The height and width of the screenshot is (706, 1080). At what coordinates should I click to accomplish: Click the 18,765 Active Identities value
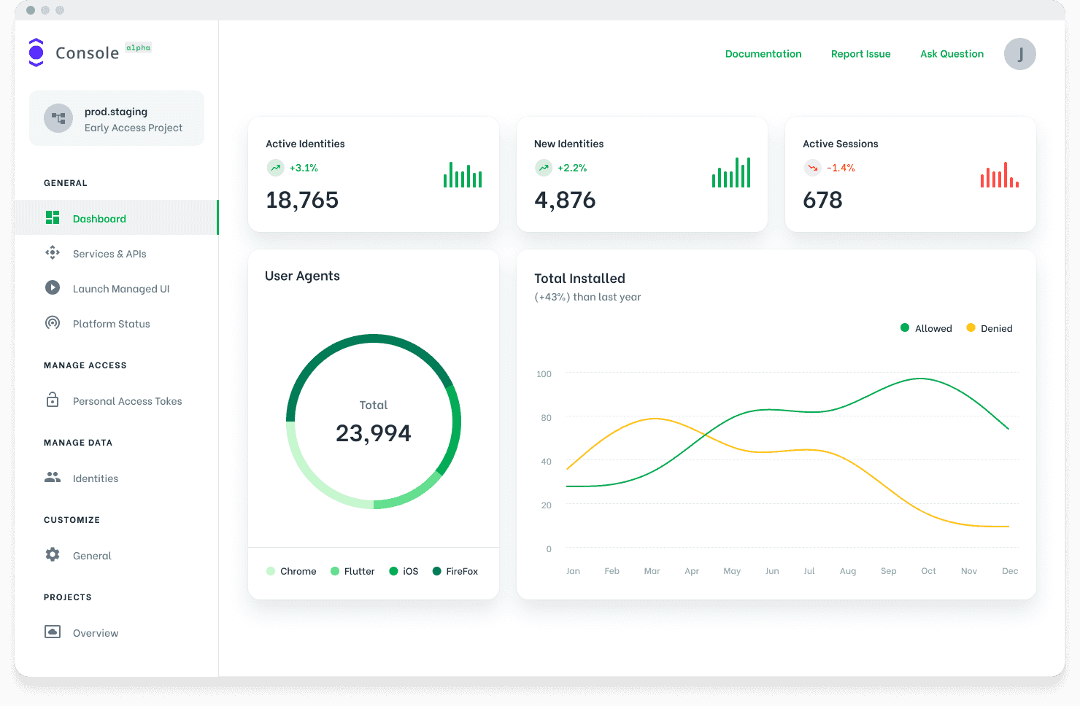(302, 200)
